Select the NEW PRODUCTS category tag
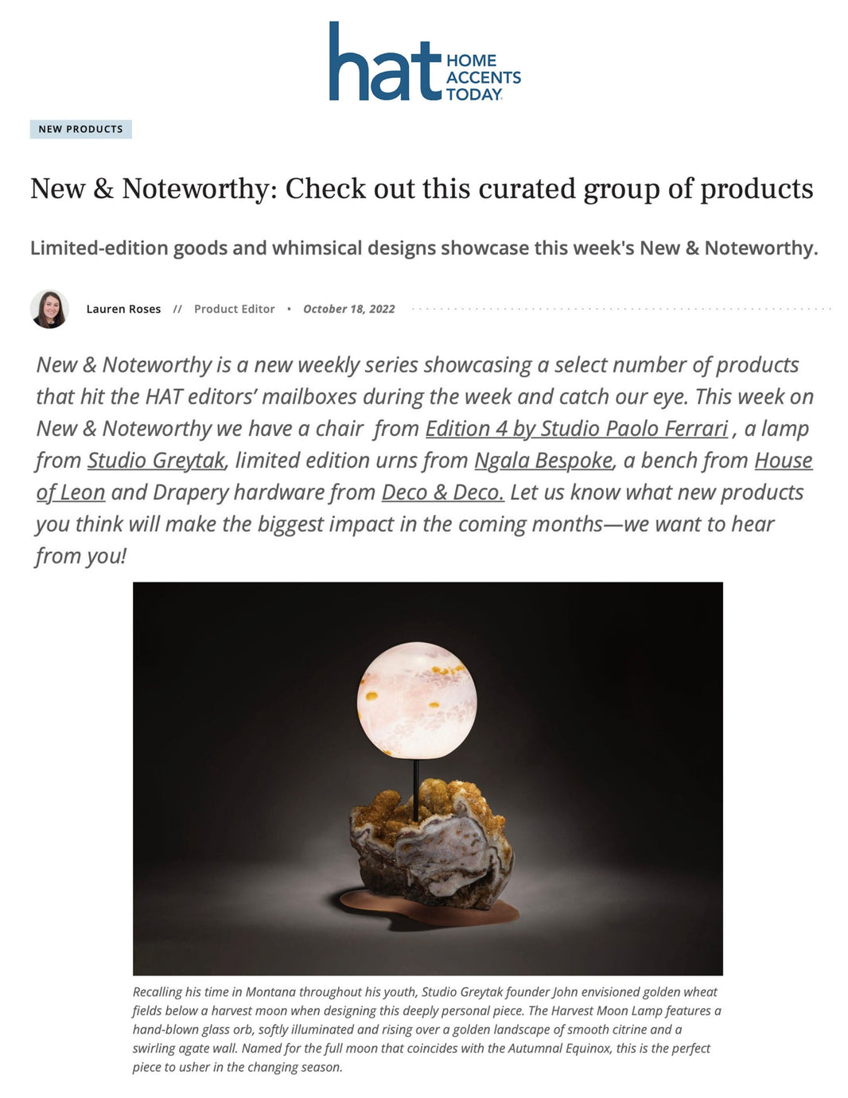This screenshot has height=1098, width=848. pyautogui.click(x=80, y=129)
